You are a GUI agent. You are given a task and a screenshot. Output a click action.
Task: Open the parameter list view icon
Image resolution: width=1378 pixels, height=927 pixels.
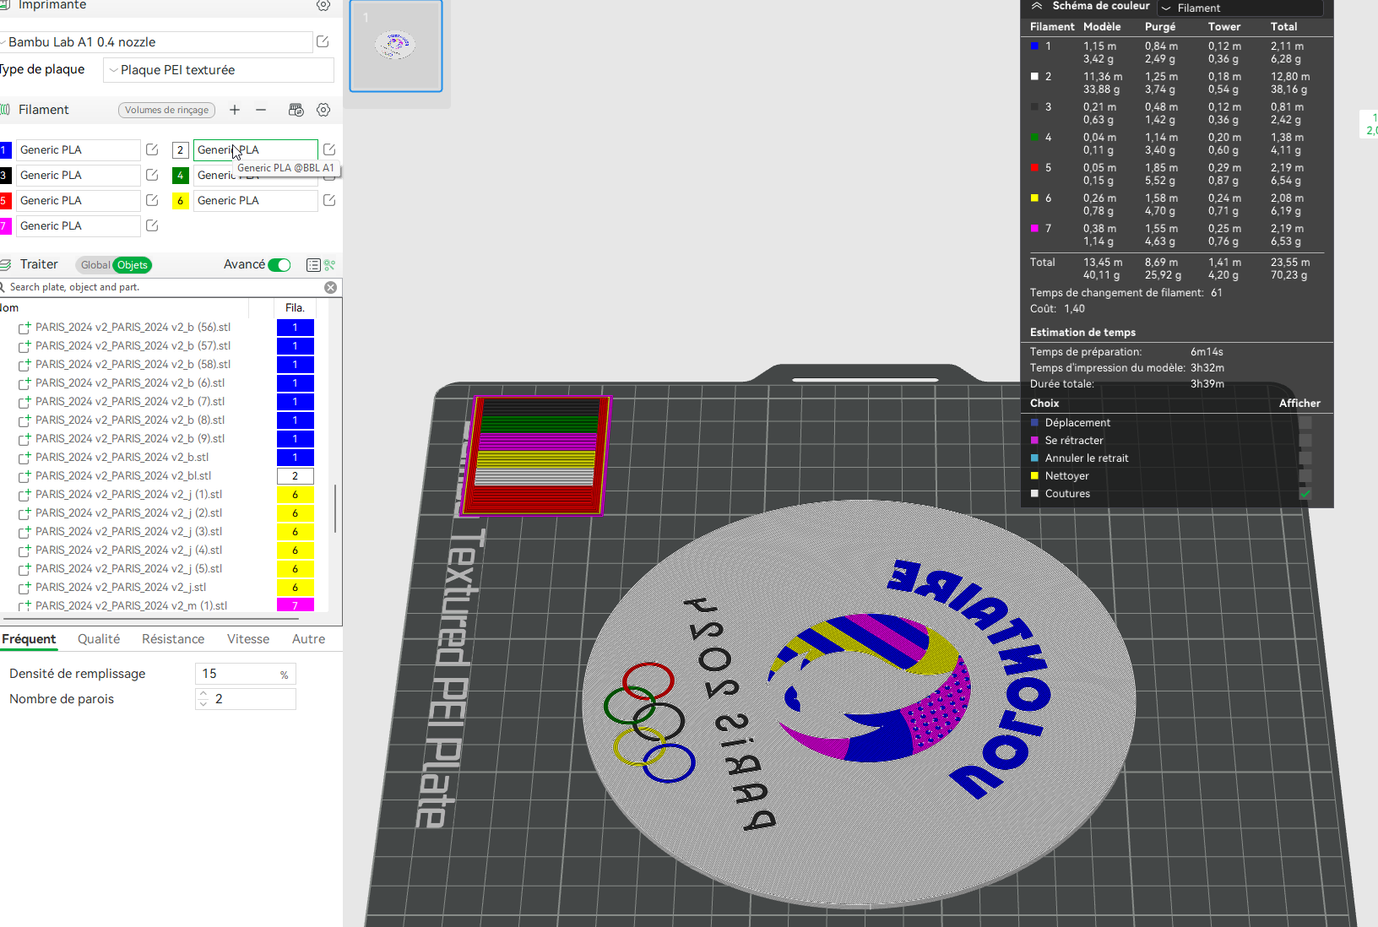click(313, 265)
